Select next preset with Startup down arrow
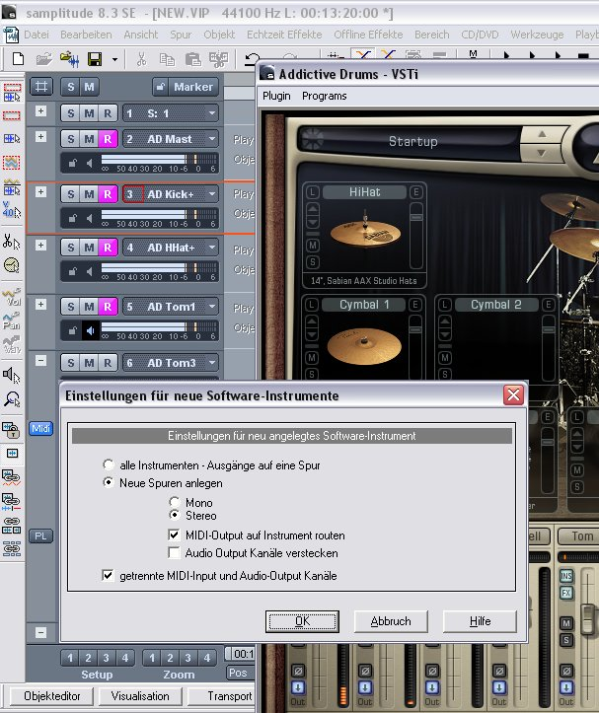Screen dimensions: 599x713 point(541,153)
